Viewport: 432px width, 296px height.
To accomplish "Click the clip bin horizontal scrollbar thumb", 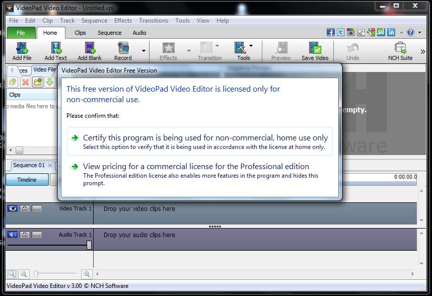I will [19, 150].
